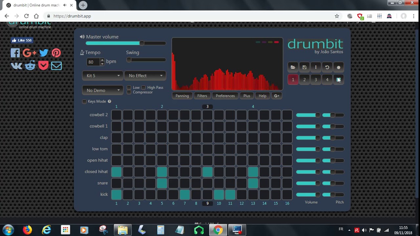The width and height of the screenshot is (420, 236).
Task: Share on Facebook via the Facebook icon
Action: [x=15, y=53]
